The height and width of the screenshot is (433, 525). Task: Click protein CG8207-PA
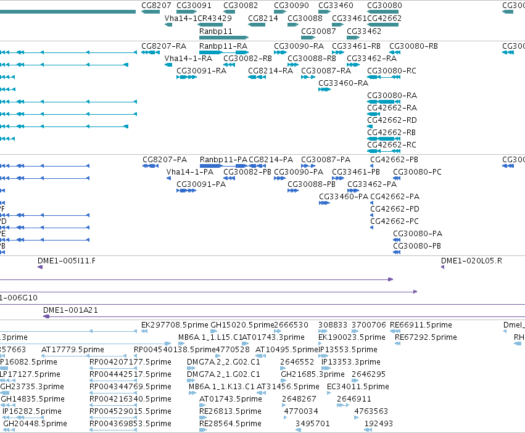(x=151, y=166)
